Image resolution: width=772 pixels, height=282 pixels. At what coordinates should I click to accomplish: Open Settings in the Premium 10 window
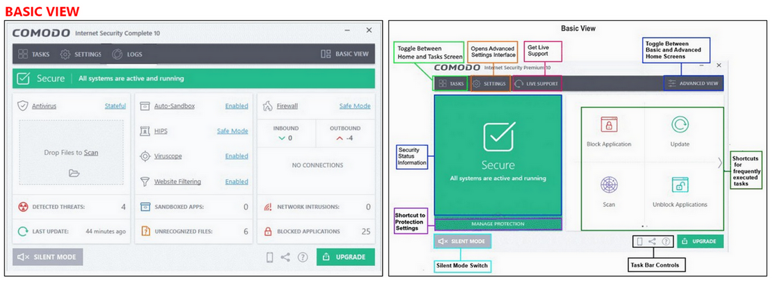490,84
